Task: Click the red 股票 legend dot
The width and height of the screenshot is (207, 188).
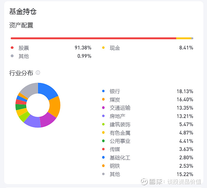Action: tap(12, 48)
